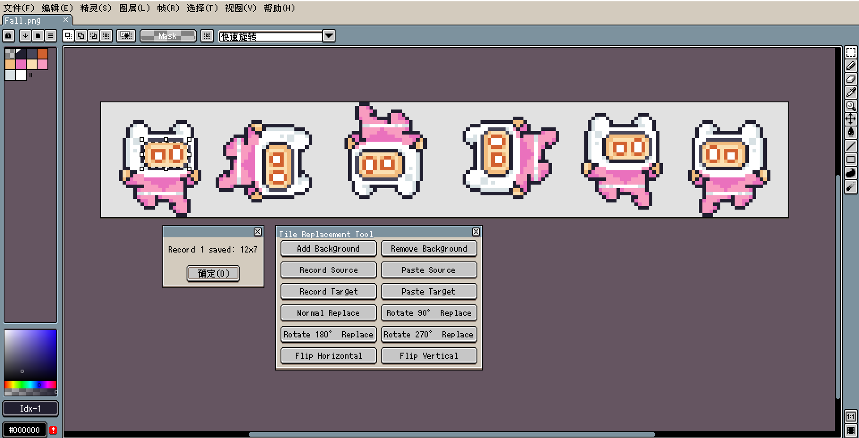This screenshot has height=438, width=859.
Task: Pick the orange palette swatch
Action: point(43,54)
